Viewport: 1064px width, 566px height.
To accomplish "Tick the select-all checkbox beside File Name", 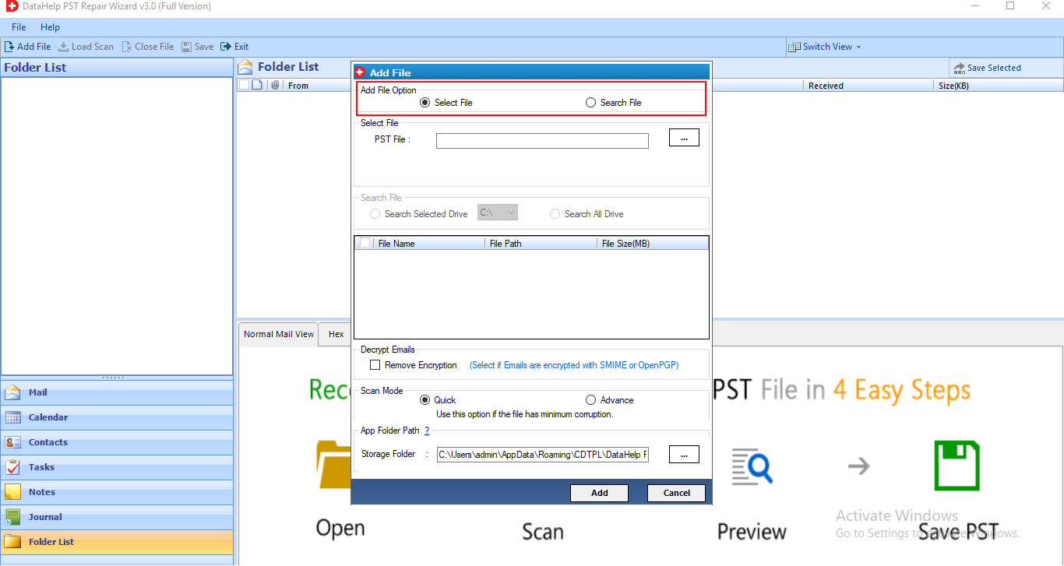I will 365,244.
